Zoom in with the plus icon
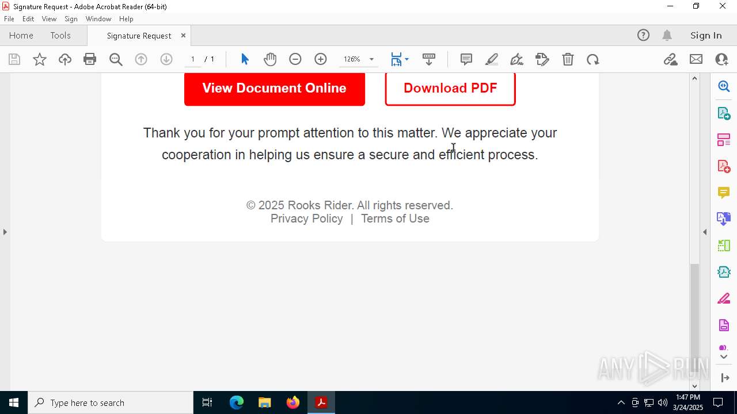The image size is (737, 414). pyautogui.click(x=321, y=59)
